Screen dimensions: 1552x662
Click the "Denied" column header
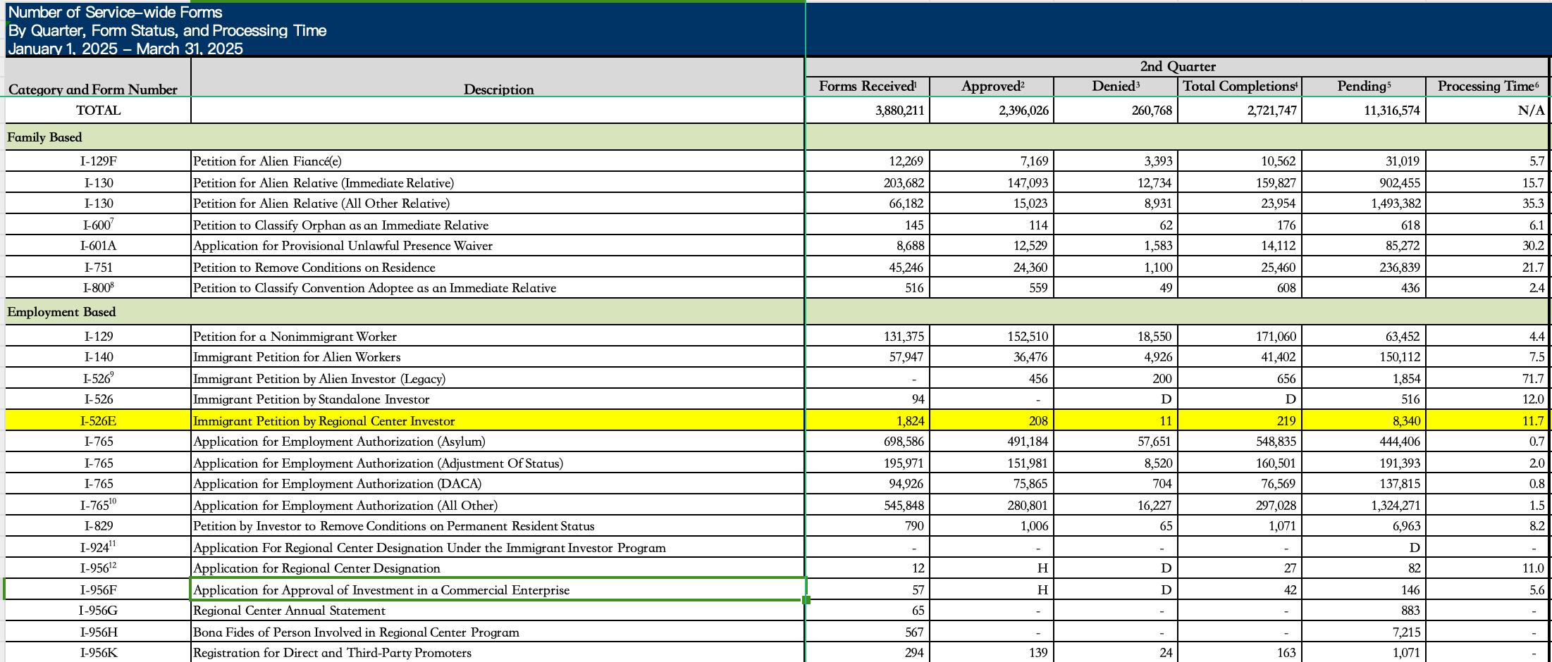coord(1116,86)
